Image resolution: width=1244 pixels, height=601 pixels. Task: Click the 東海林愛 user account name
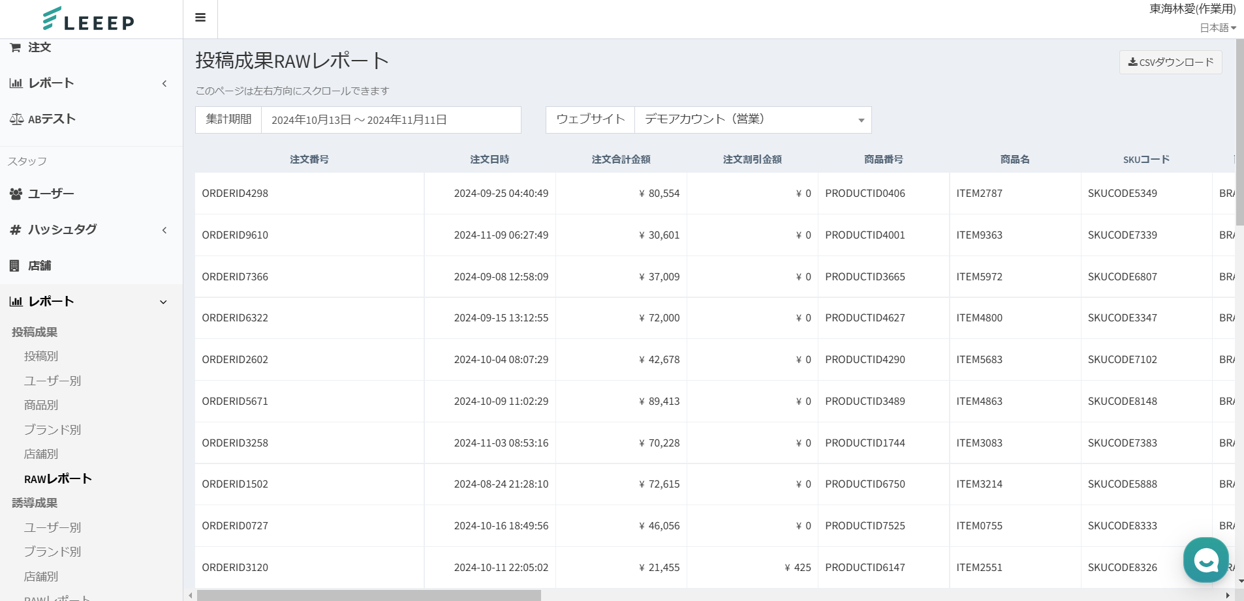[1192, 9]
